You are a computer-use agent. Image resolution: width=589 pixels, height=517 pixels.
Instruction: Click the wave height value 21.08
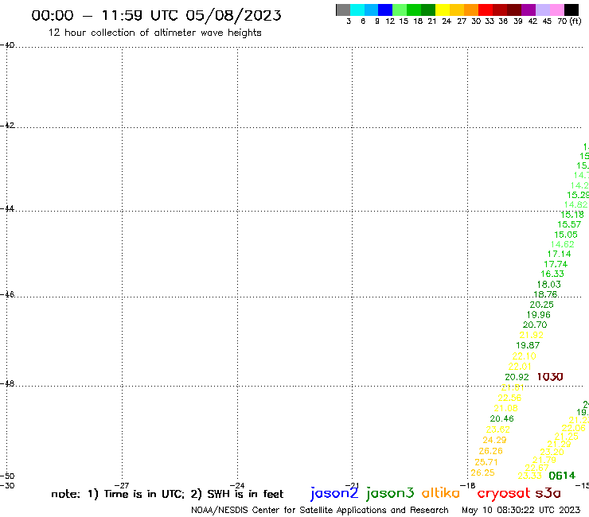tap(505, 409)
